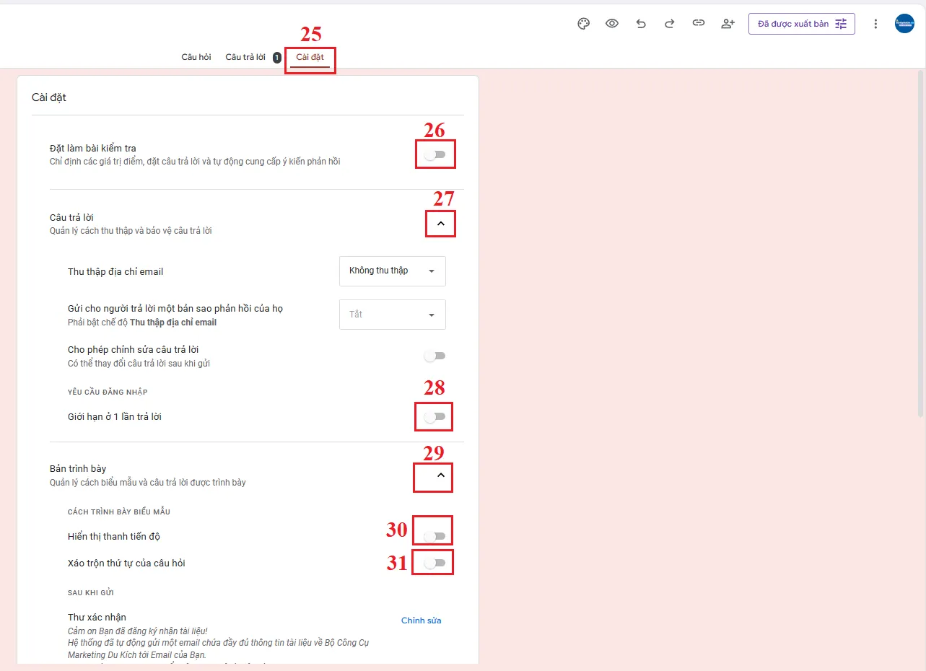Screen dimensions: 926x671
Task: Open the 'Câu trả lời' tab
Action: [x=245, y=57]
